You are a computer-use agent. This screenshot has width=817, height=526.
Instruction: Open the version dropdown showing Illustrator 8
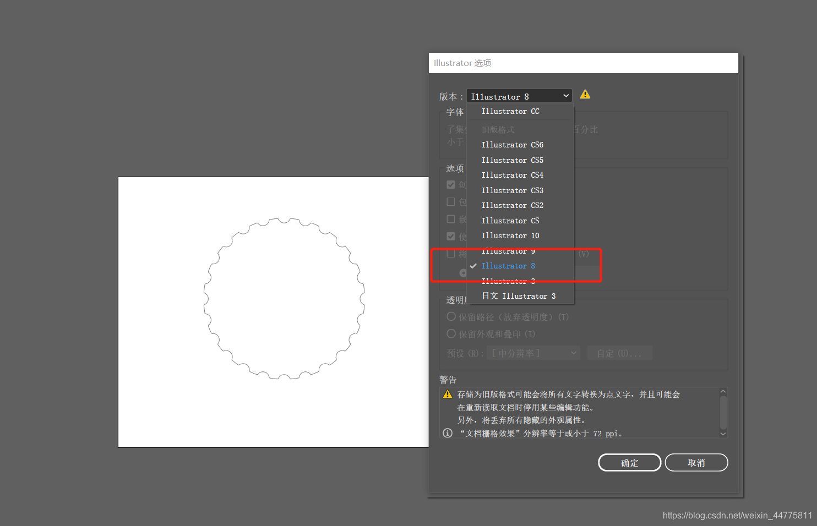pyautogui.click(x=519, y=96)
